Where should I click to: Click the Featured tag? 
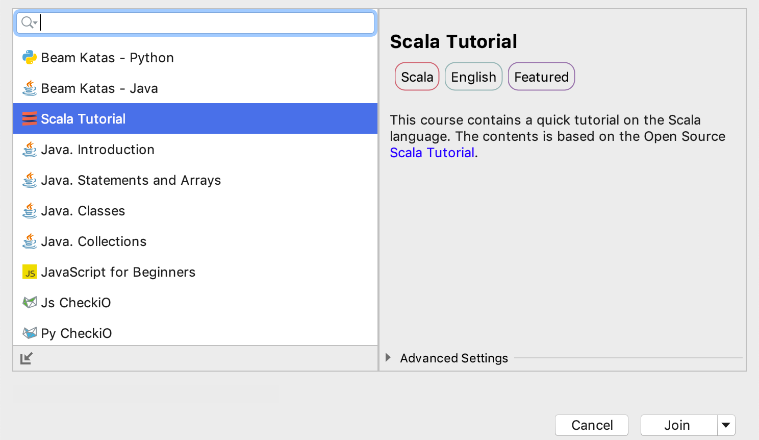tap(541, 77)
